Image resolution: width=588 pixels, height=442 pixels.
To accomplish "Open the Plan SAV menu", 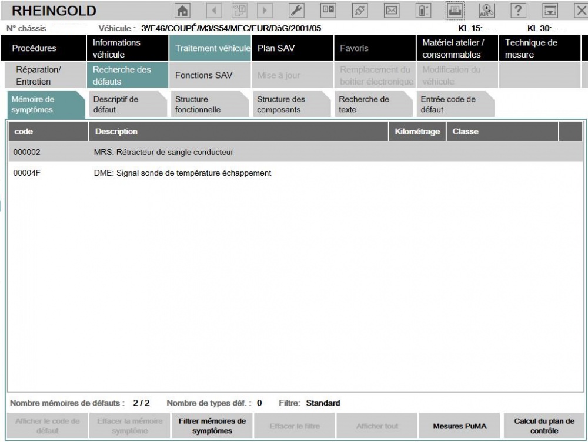I will click(292, 48).
